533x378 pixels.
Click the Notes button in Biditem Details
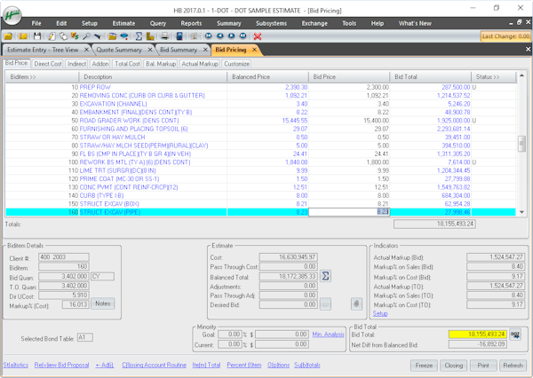[103, 303]
